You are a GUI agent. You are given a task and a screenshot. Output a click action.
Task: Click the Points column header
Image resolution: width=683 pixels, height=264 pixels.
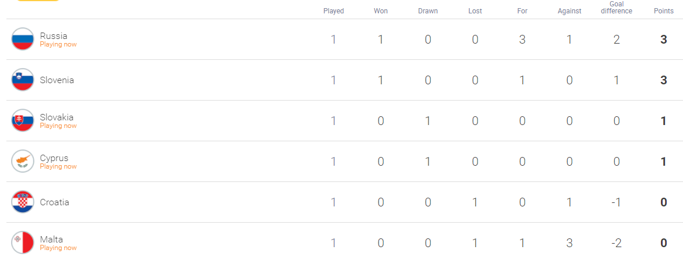(663, 11)
